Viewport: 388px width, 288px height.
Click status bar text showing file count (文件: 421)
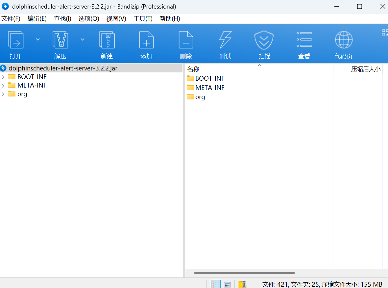point(275,284)
